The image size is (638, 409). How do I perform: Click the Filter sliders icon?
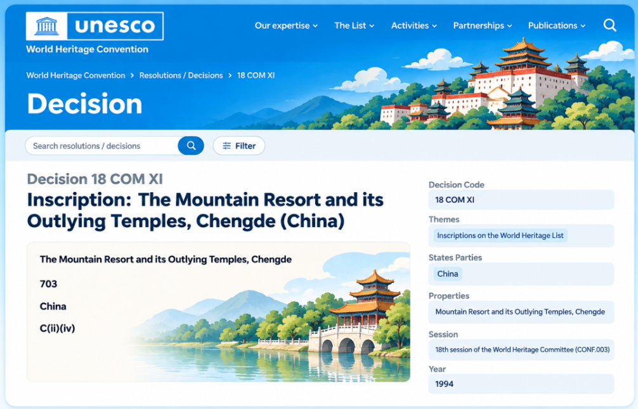(x=226, y=146)
